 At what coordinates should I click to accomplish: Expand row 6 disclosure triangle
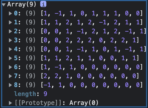tap(10, 67)
